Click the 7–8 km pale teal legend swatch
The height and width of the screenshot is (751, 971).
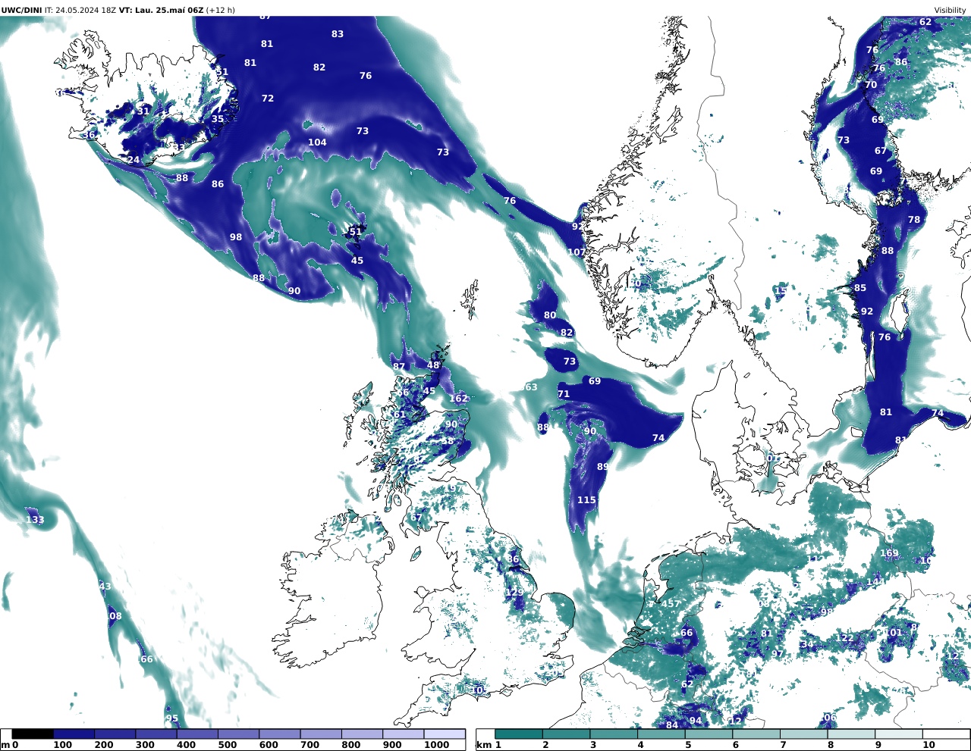pos(804,734)
